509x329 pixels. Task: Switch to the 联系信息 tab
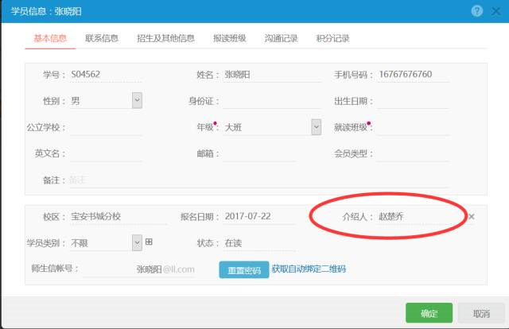point(102,38)
